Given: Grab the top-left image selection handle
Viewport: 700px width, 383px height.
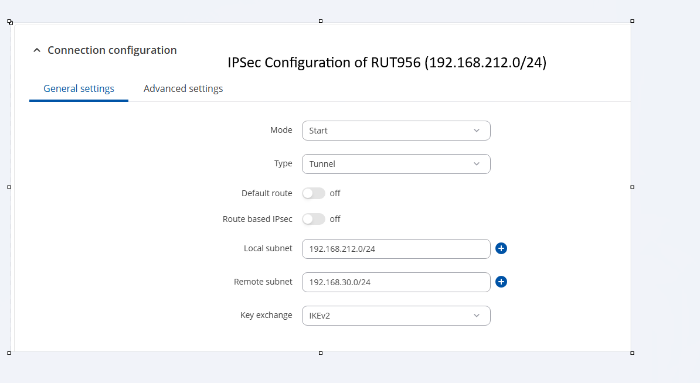Looking at the screenshot, I should coord(9,22).
